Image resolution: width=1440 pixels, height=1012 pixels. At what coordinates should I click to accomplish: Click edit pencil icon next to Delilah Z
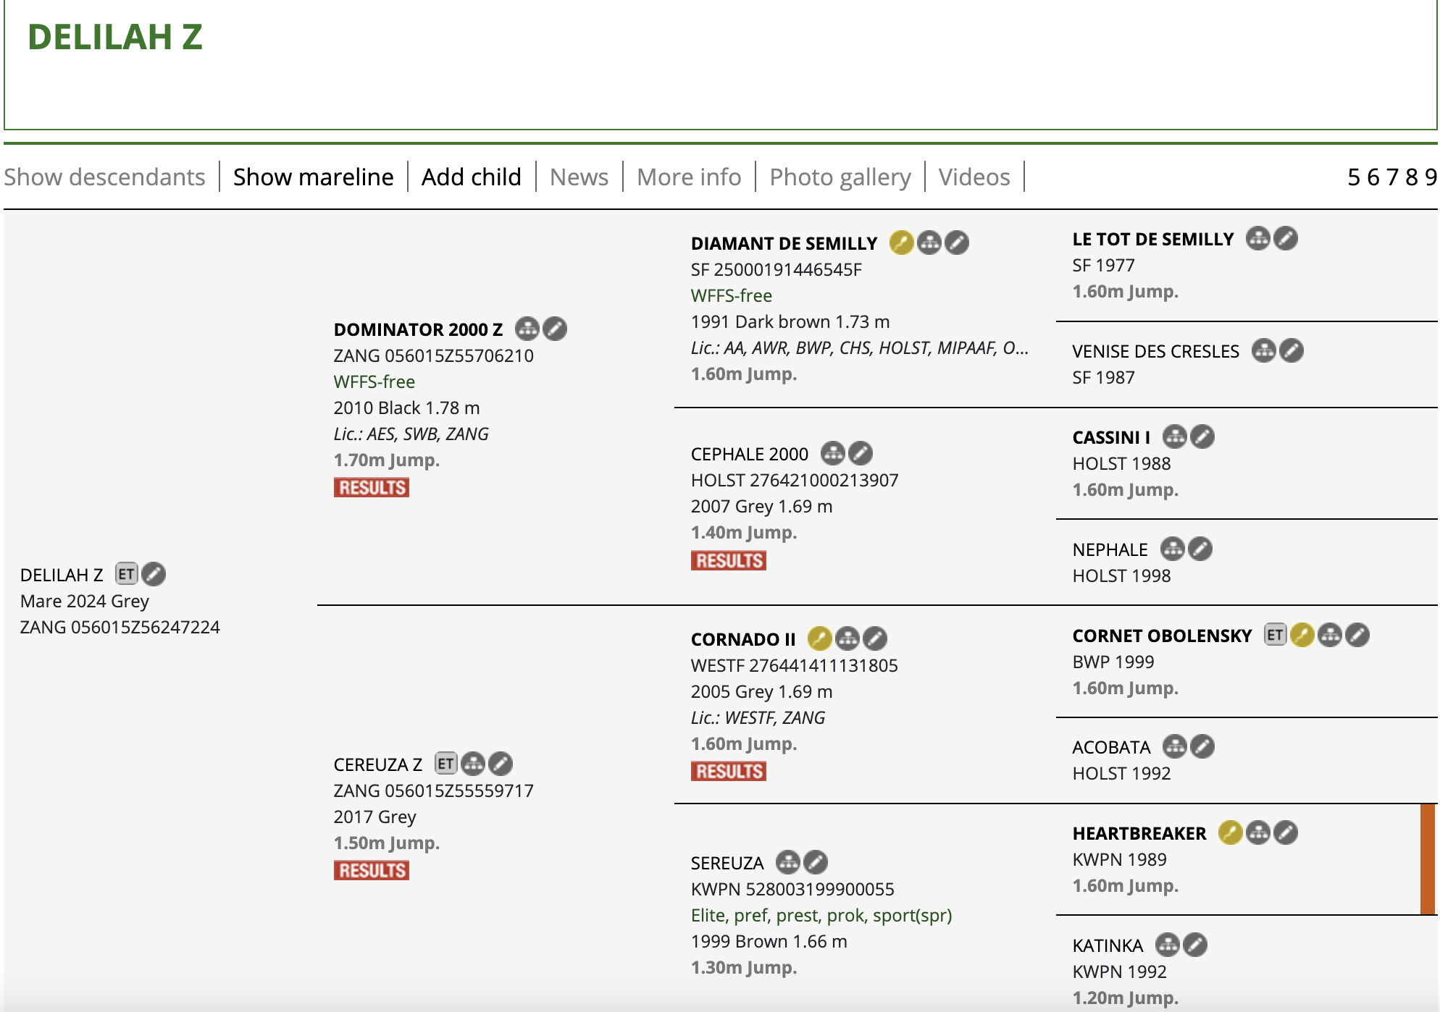(154, 574)
